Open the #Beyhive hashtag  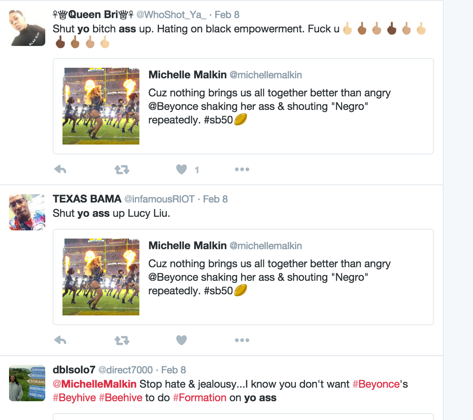click(x=74, y=398)
